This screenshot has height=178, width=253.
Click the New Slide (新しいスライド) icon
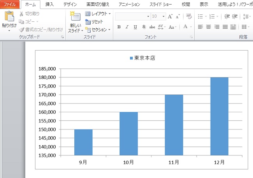tap(75, 17)
